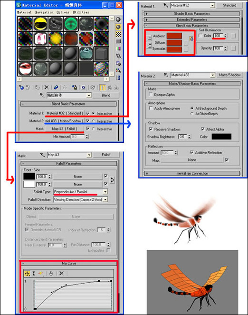This screenshot has width=248, height=315.
Task: Select Interactive radio for Mask
Action: [x=93, y=129]
